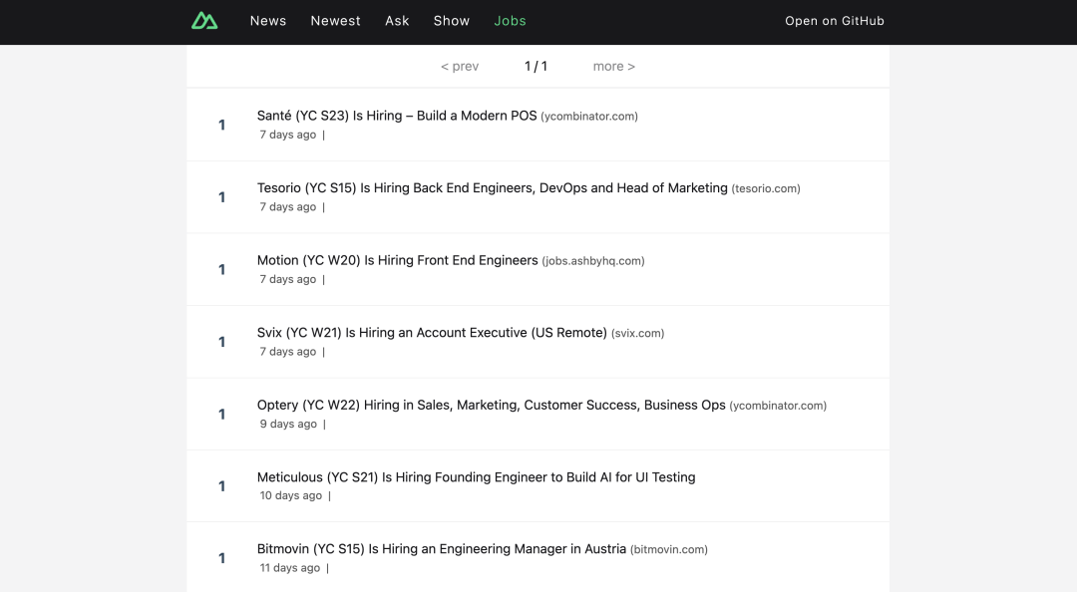Open the News section
Screen dimensions: 1077x592
[268, 21]
